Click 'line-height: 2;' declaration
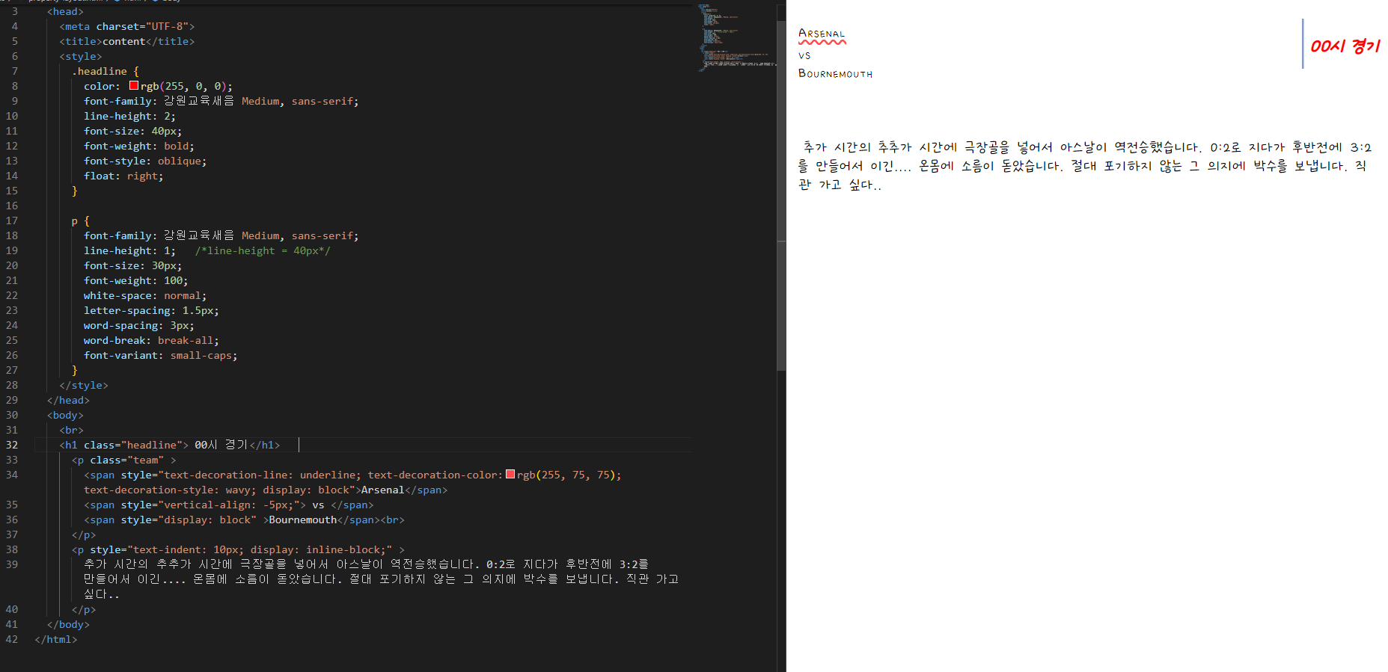The height and width of the screenshot is (672, 1388). click(129, 116)
